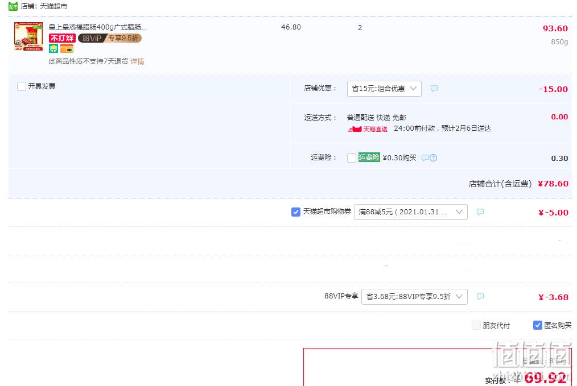The image size is (577, 386).
Task: Click the 天猫直送 delivery logo
Action: (368, 129)
